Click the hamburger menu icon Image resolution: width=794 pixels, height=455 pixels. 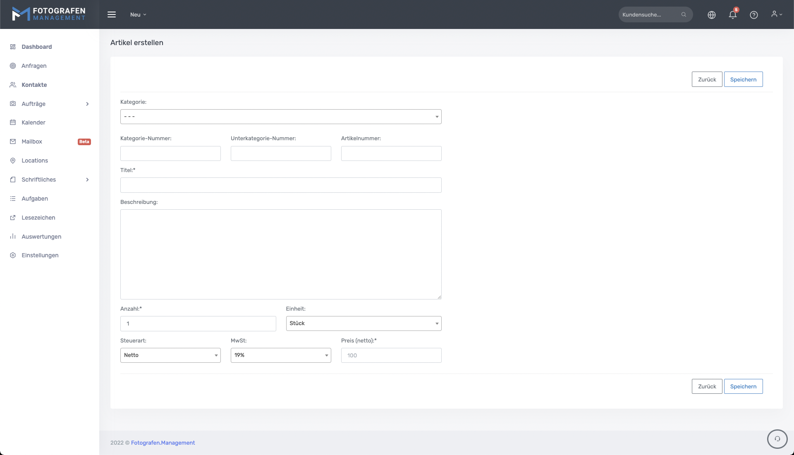[x=112, y=14]
